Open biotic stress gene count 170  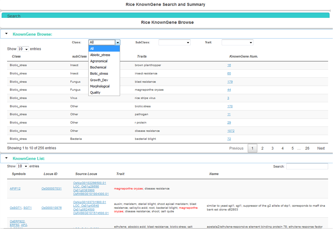(x=230, y=106)
